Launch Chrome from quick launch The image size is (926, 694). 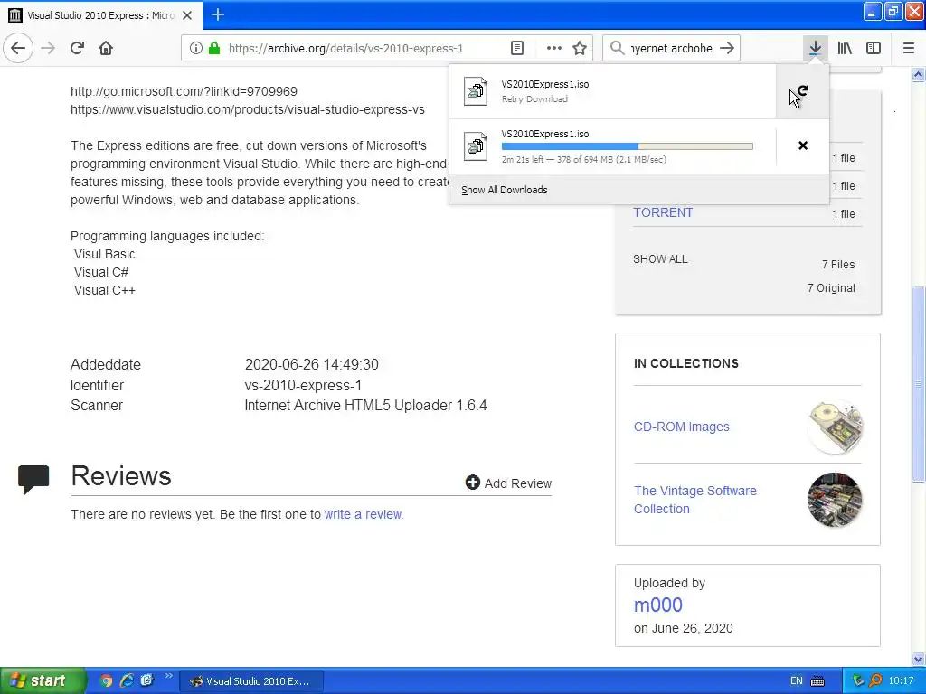pos(106,680)
